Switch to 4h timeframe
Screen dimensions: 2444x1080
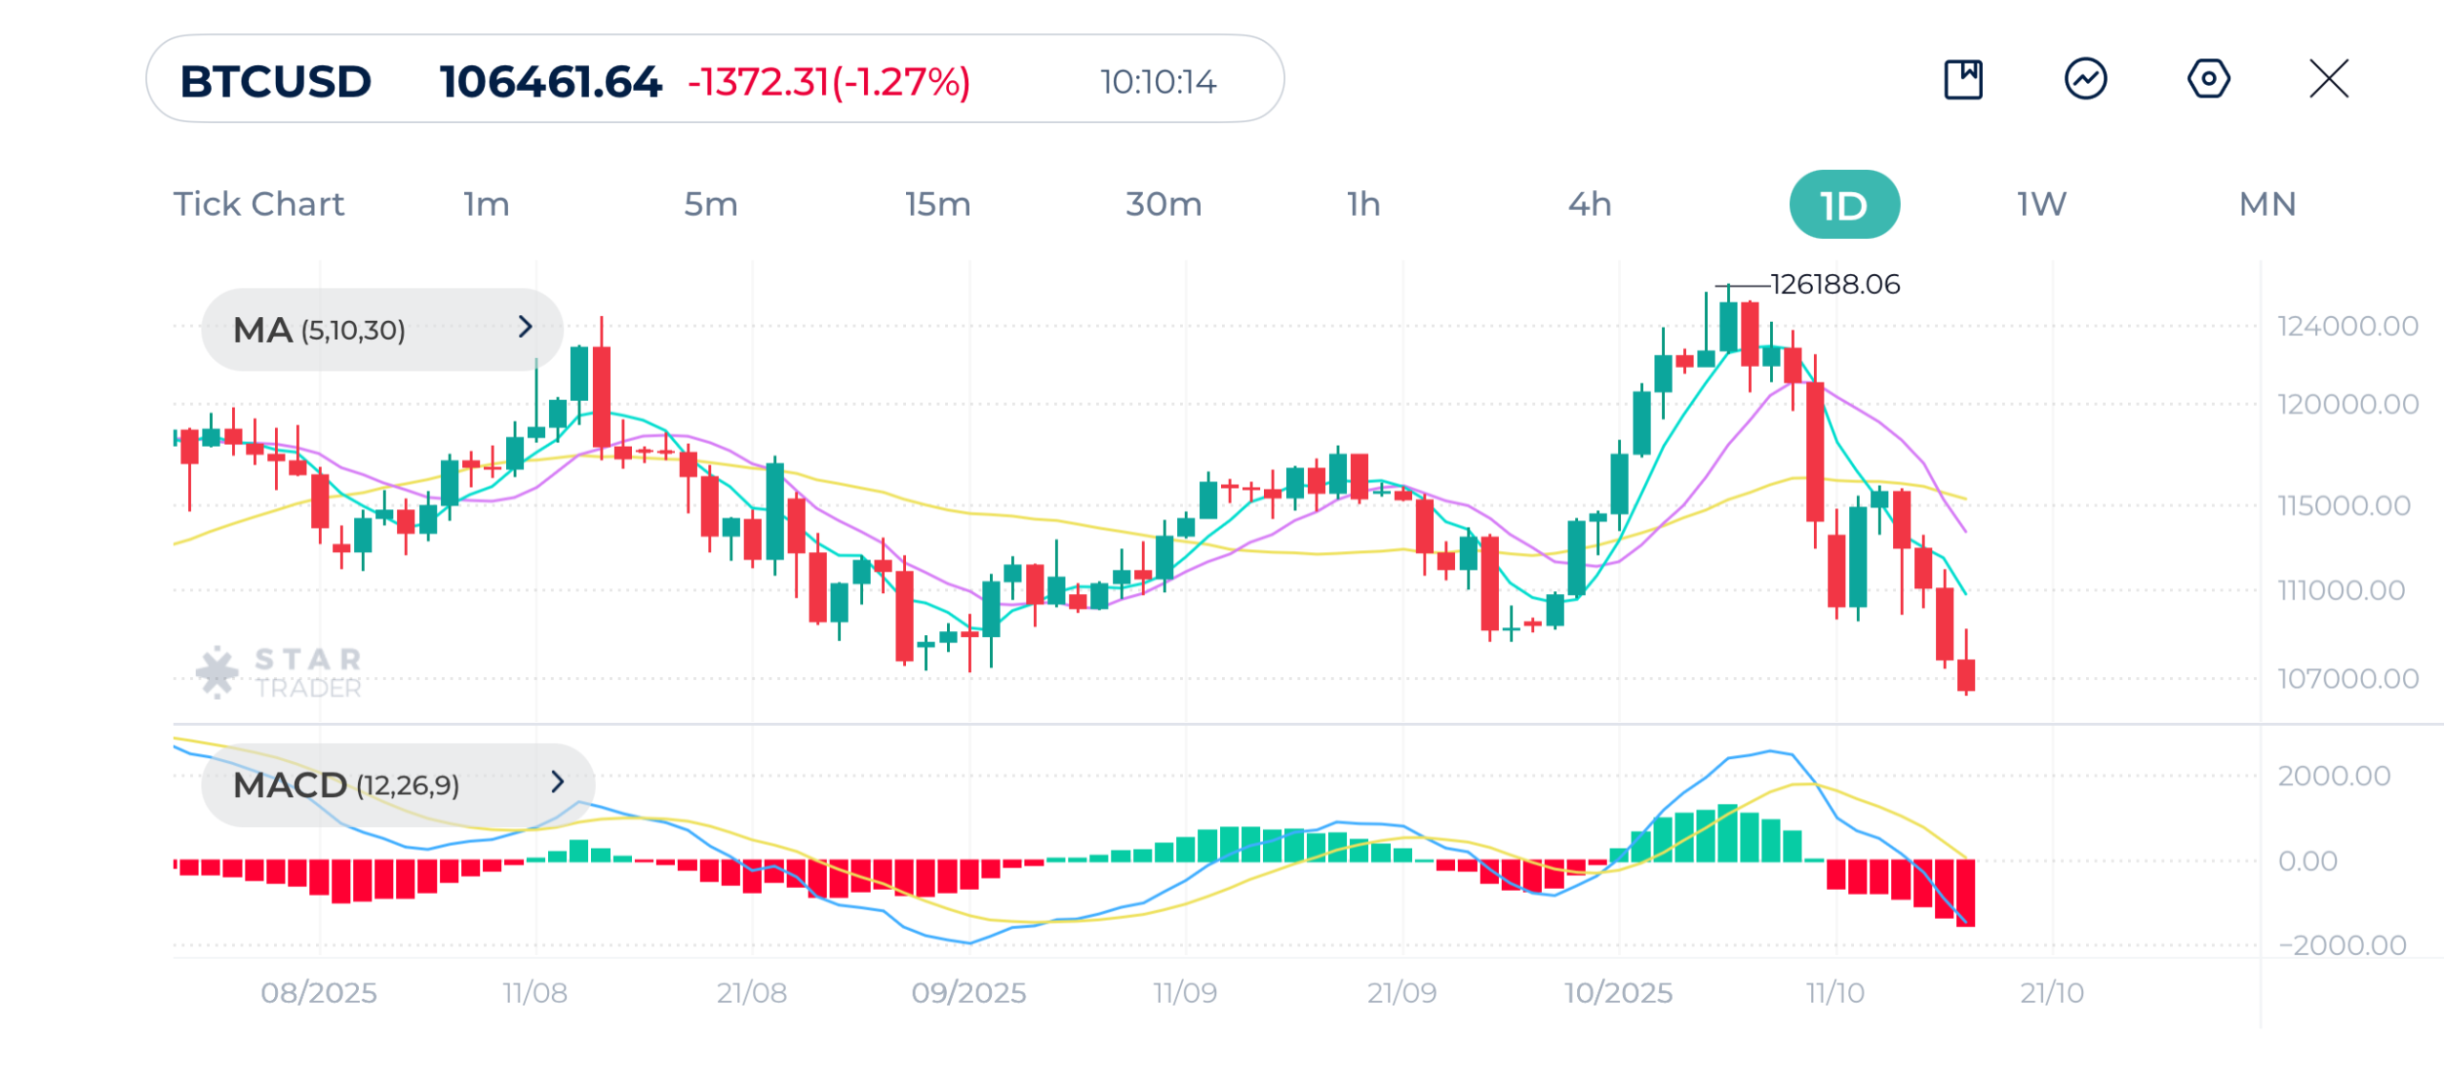(x=1590, y=204)
